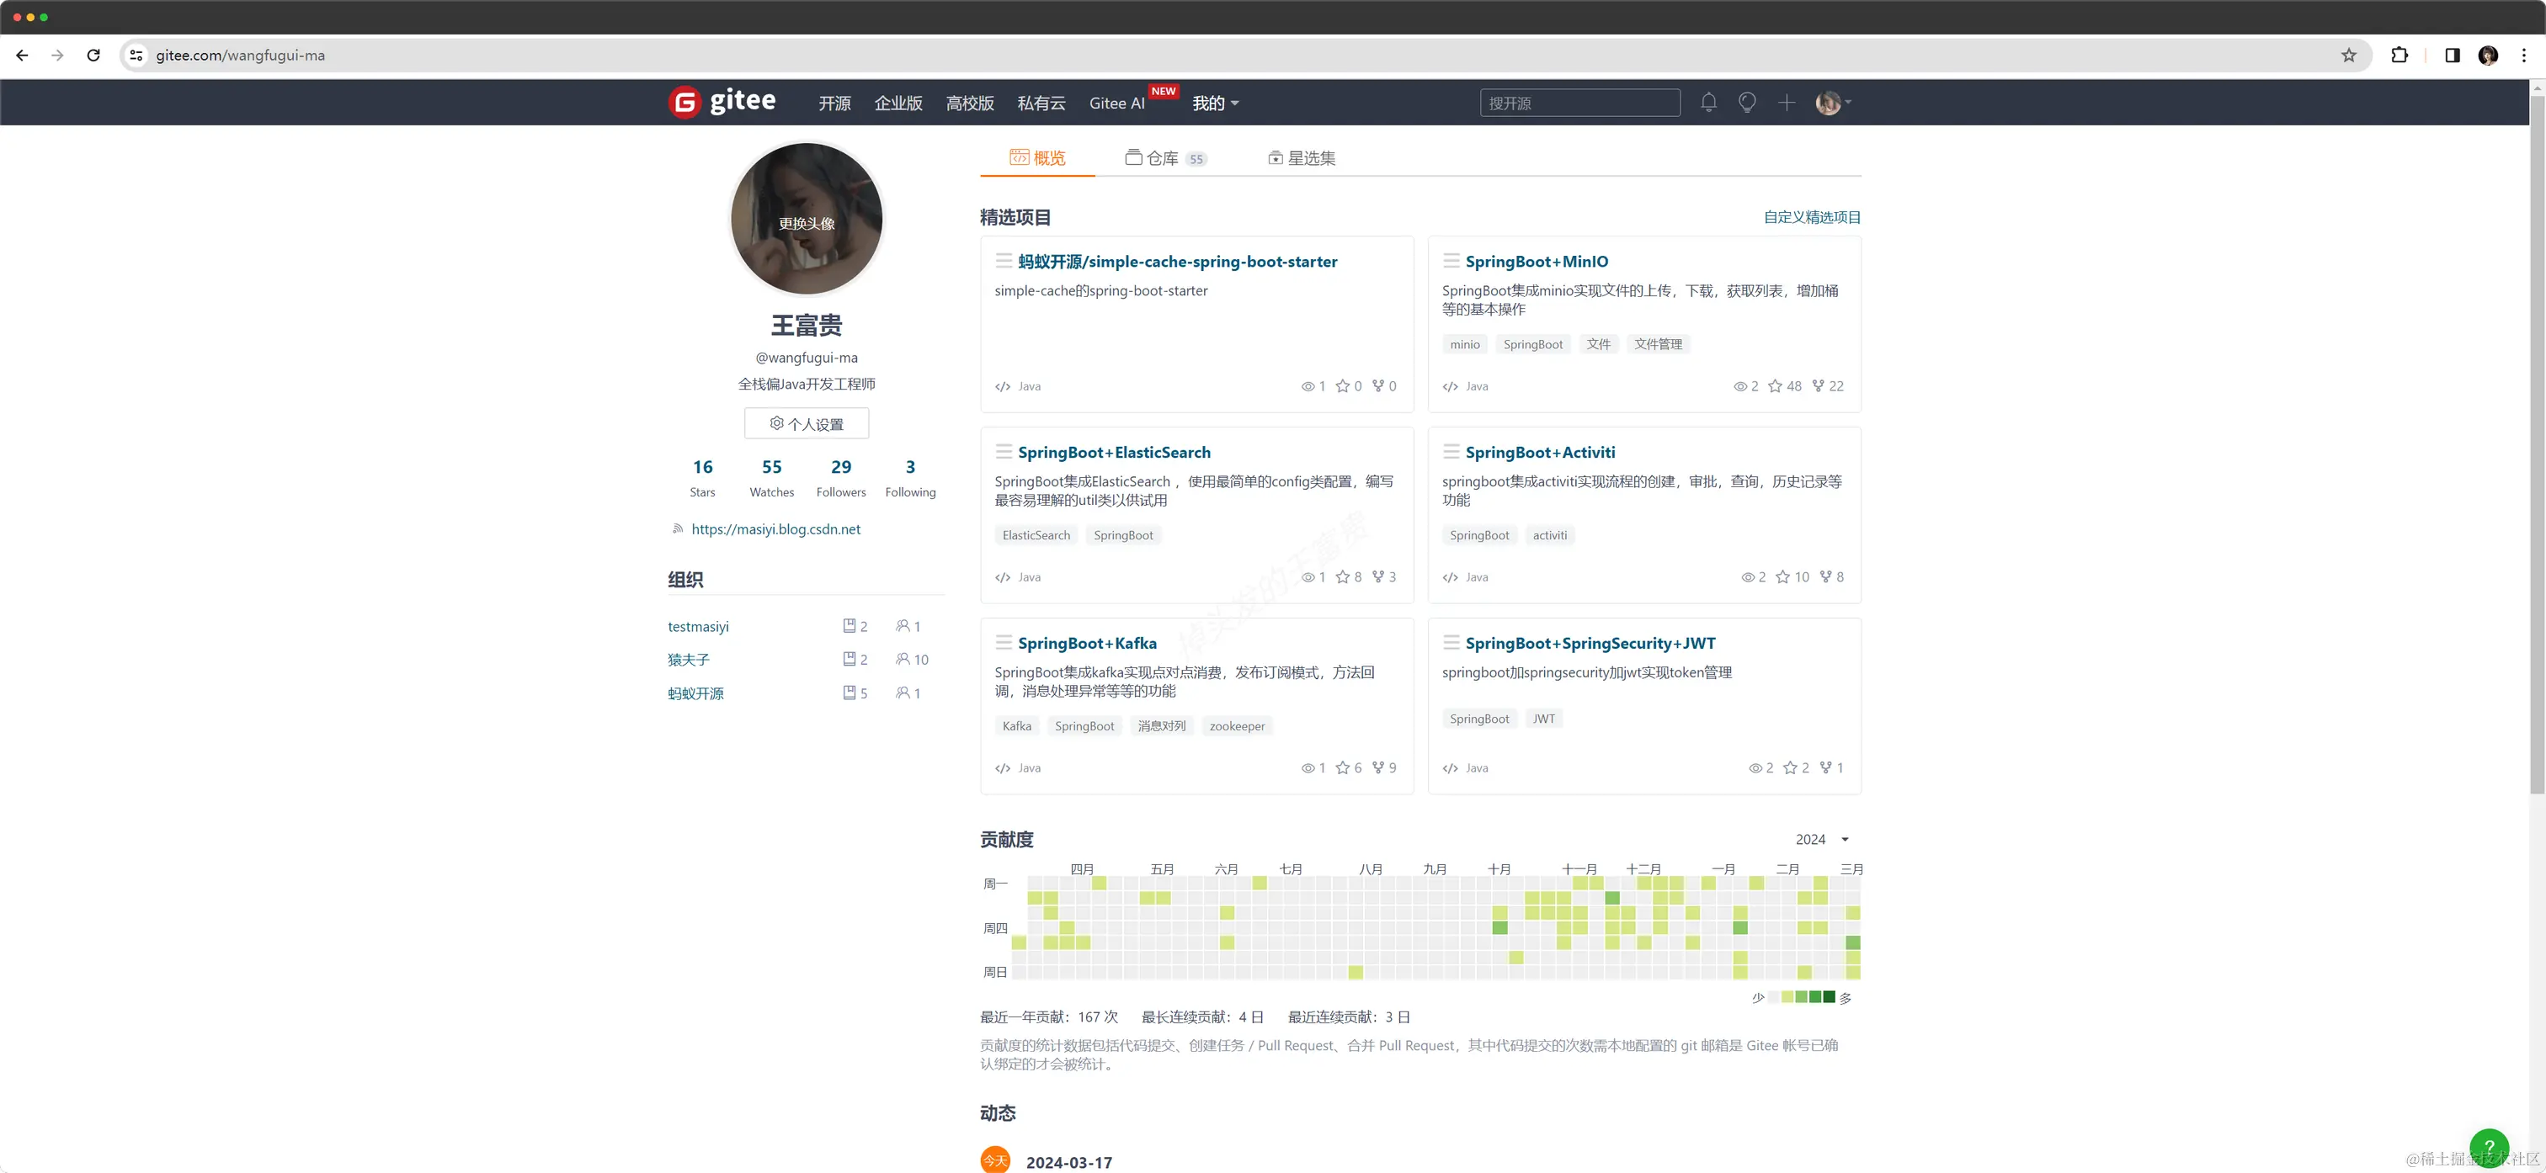Toggle browser side panel icon
Screen dimensions: 2546x1173
click(x=2452, y=56)
